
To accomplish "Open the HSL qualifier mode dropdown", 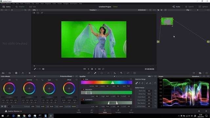I will click(150, 76).
